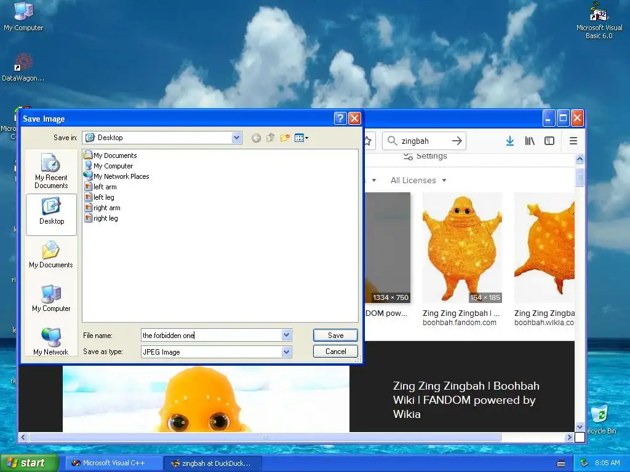Open DuckDuckGo Settings link
Screen dimensions: 630x472
click(x=425, y=155)
